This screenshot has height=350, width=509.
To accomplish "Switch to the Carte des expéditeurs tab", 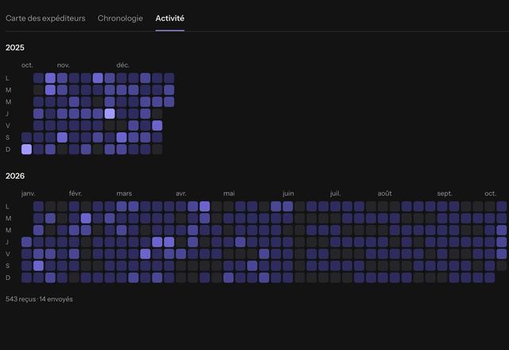I will coord(45,18).
